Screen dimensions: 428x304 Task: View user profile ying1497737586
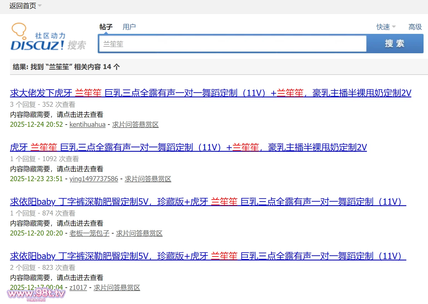[x=94, y=179]
